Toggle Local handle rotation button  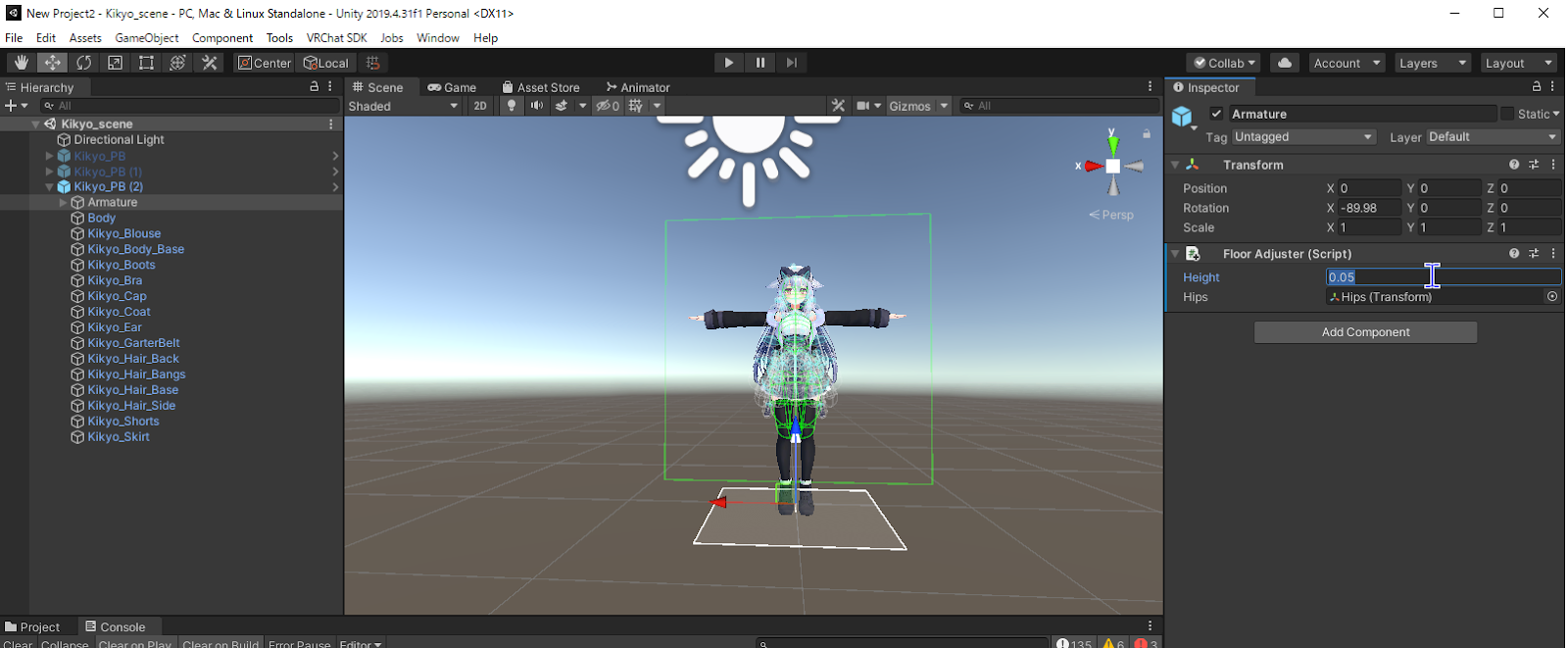tap(326, 63)
